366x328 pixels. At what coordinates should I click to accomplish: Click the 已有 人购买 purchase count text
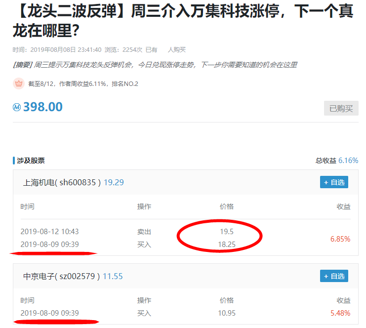click(x=166, y=50)
